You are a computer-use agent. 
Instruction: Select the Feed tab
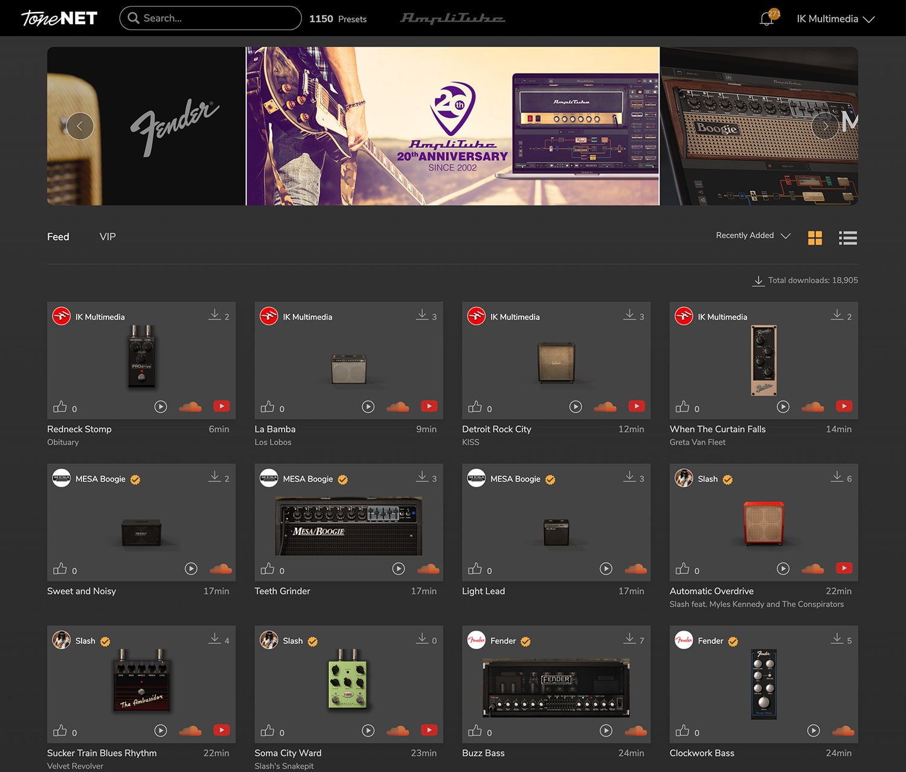click(x=58, y=237)
